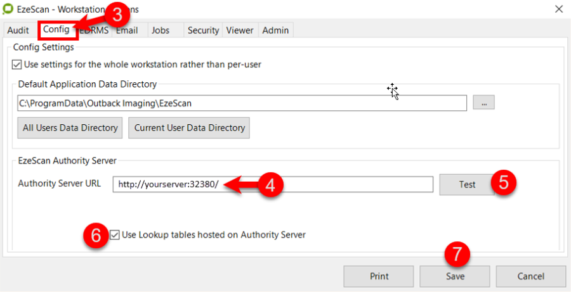Switch to the Audit tab

(x=18, y=30)
